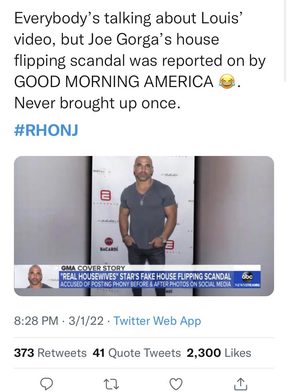This screenshot has height=392, width=288.
Task: Open the 41 Quote Tweets list
Action: pos(137,353)
